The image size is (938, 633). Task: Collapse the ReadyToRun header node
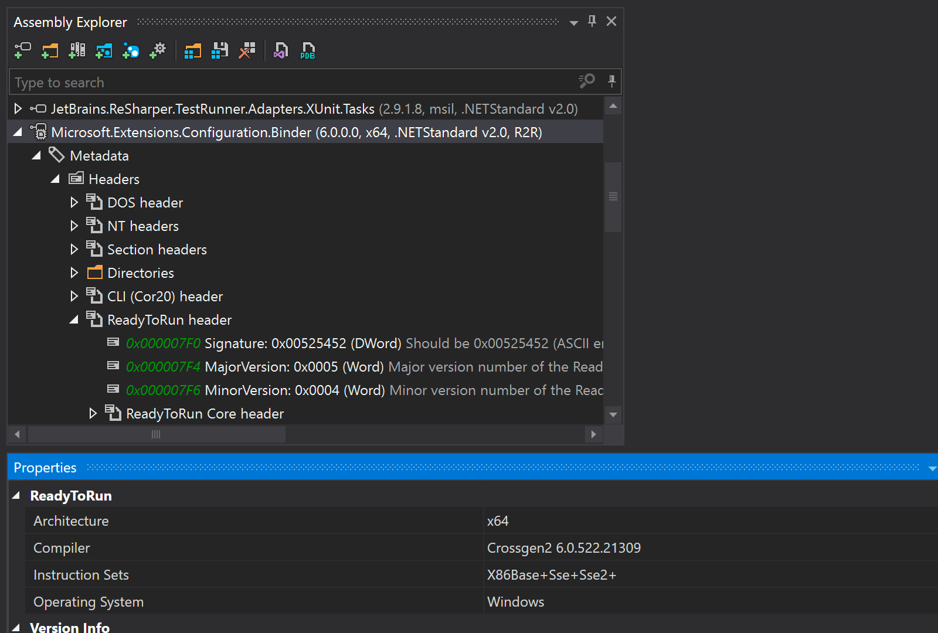pyautogui.click(x=74, y=320)
